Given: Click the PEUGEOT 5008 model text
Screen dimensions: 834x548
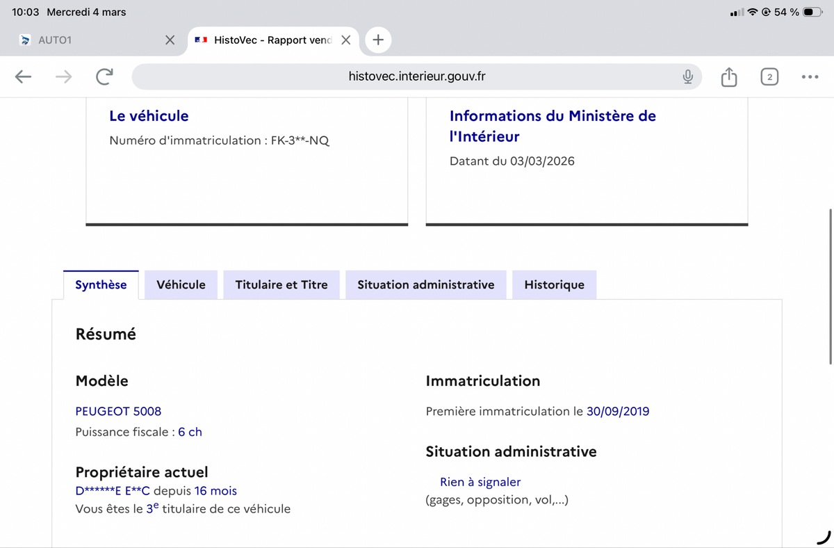Looking at the screenshot, I should [118, 411].
